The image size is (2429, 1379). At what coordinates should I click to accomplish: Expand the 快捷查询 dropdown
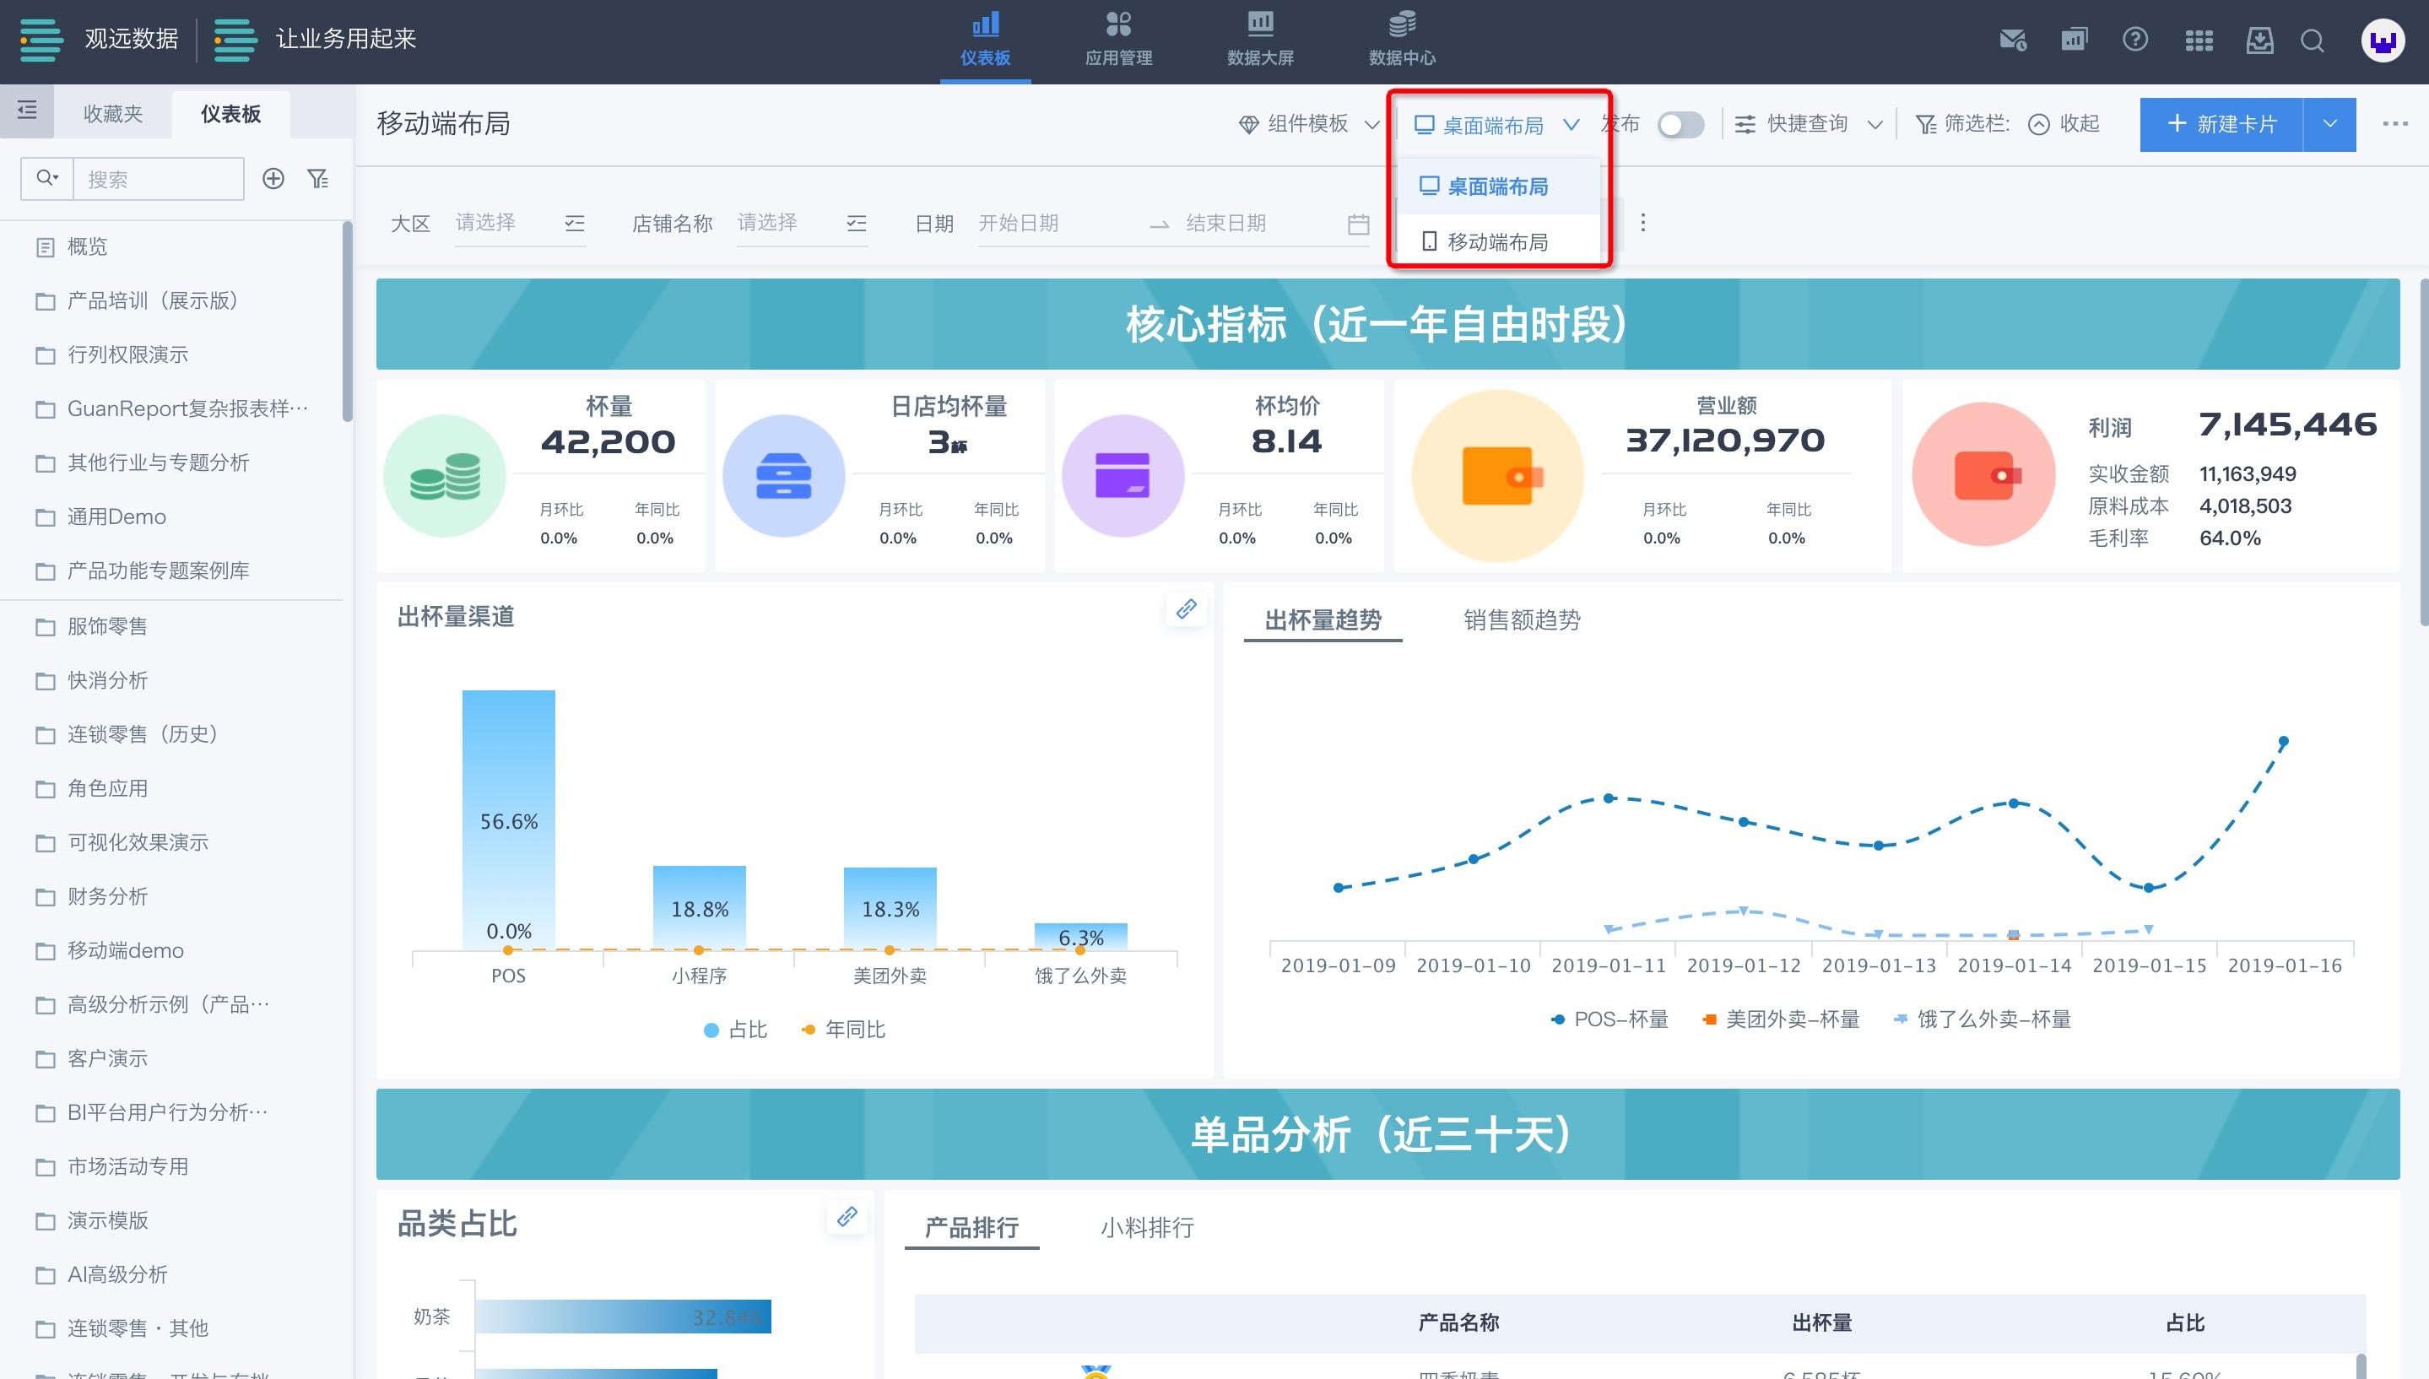pos(1808,124)
